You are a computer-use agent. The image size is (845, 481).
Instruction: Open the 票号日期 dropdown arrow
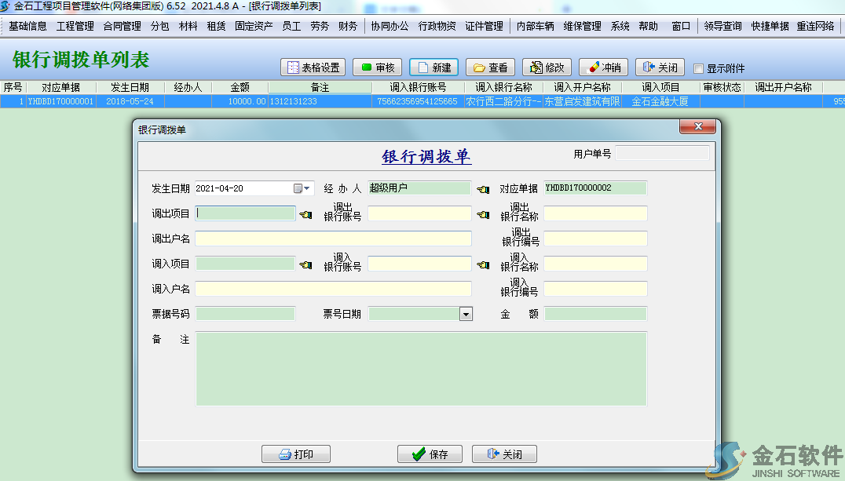pyautogui.click(x=466, y=315)
